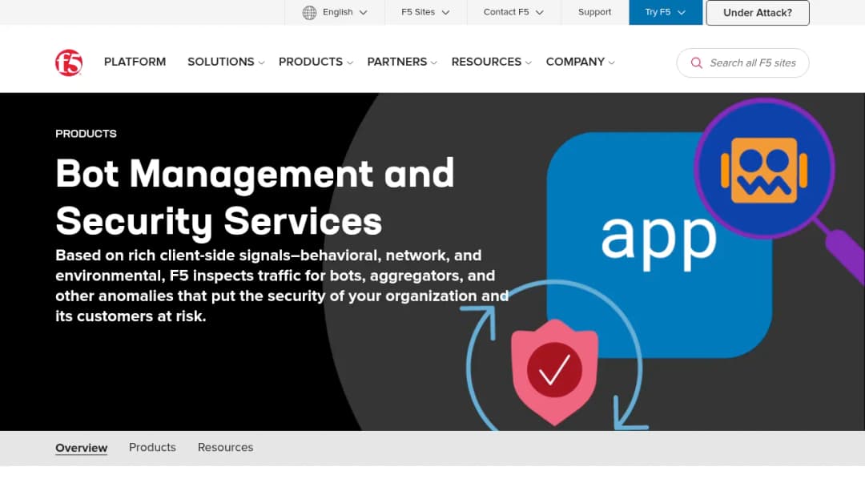The height and width of the screenshot is (487, 865).
Task: Click the Under Attack? button
Action: [758, 13]
